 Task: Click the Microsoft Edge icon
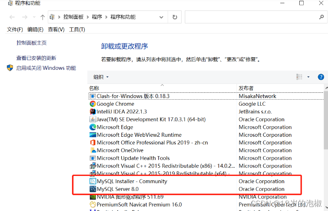tap(93, 127)
